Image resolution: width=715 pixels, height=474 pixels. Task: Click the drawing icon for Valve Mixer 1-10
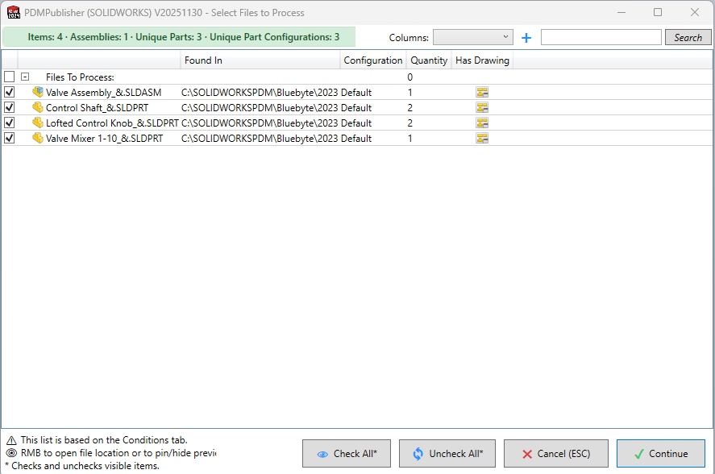482,139
